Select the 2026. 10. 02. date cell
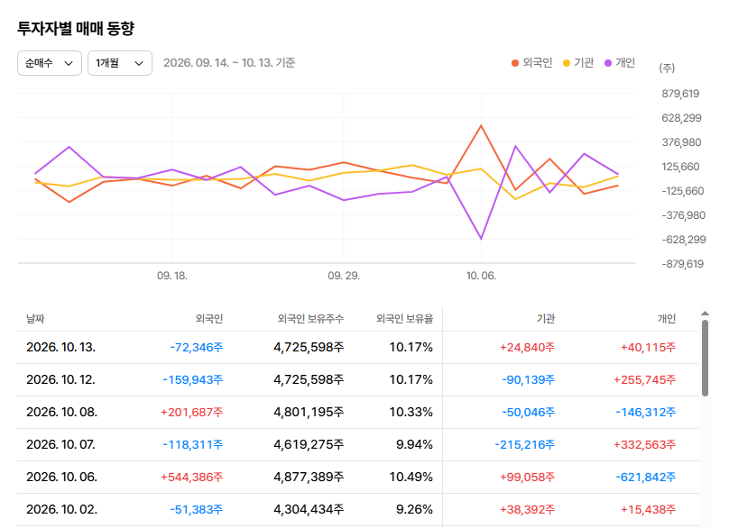The image size is (729, 528). (x=62, y=510)
